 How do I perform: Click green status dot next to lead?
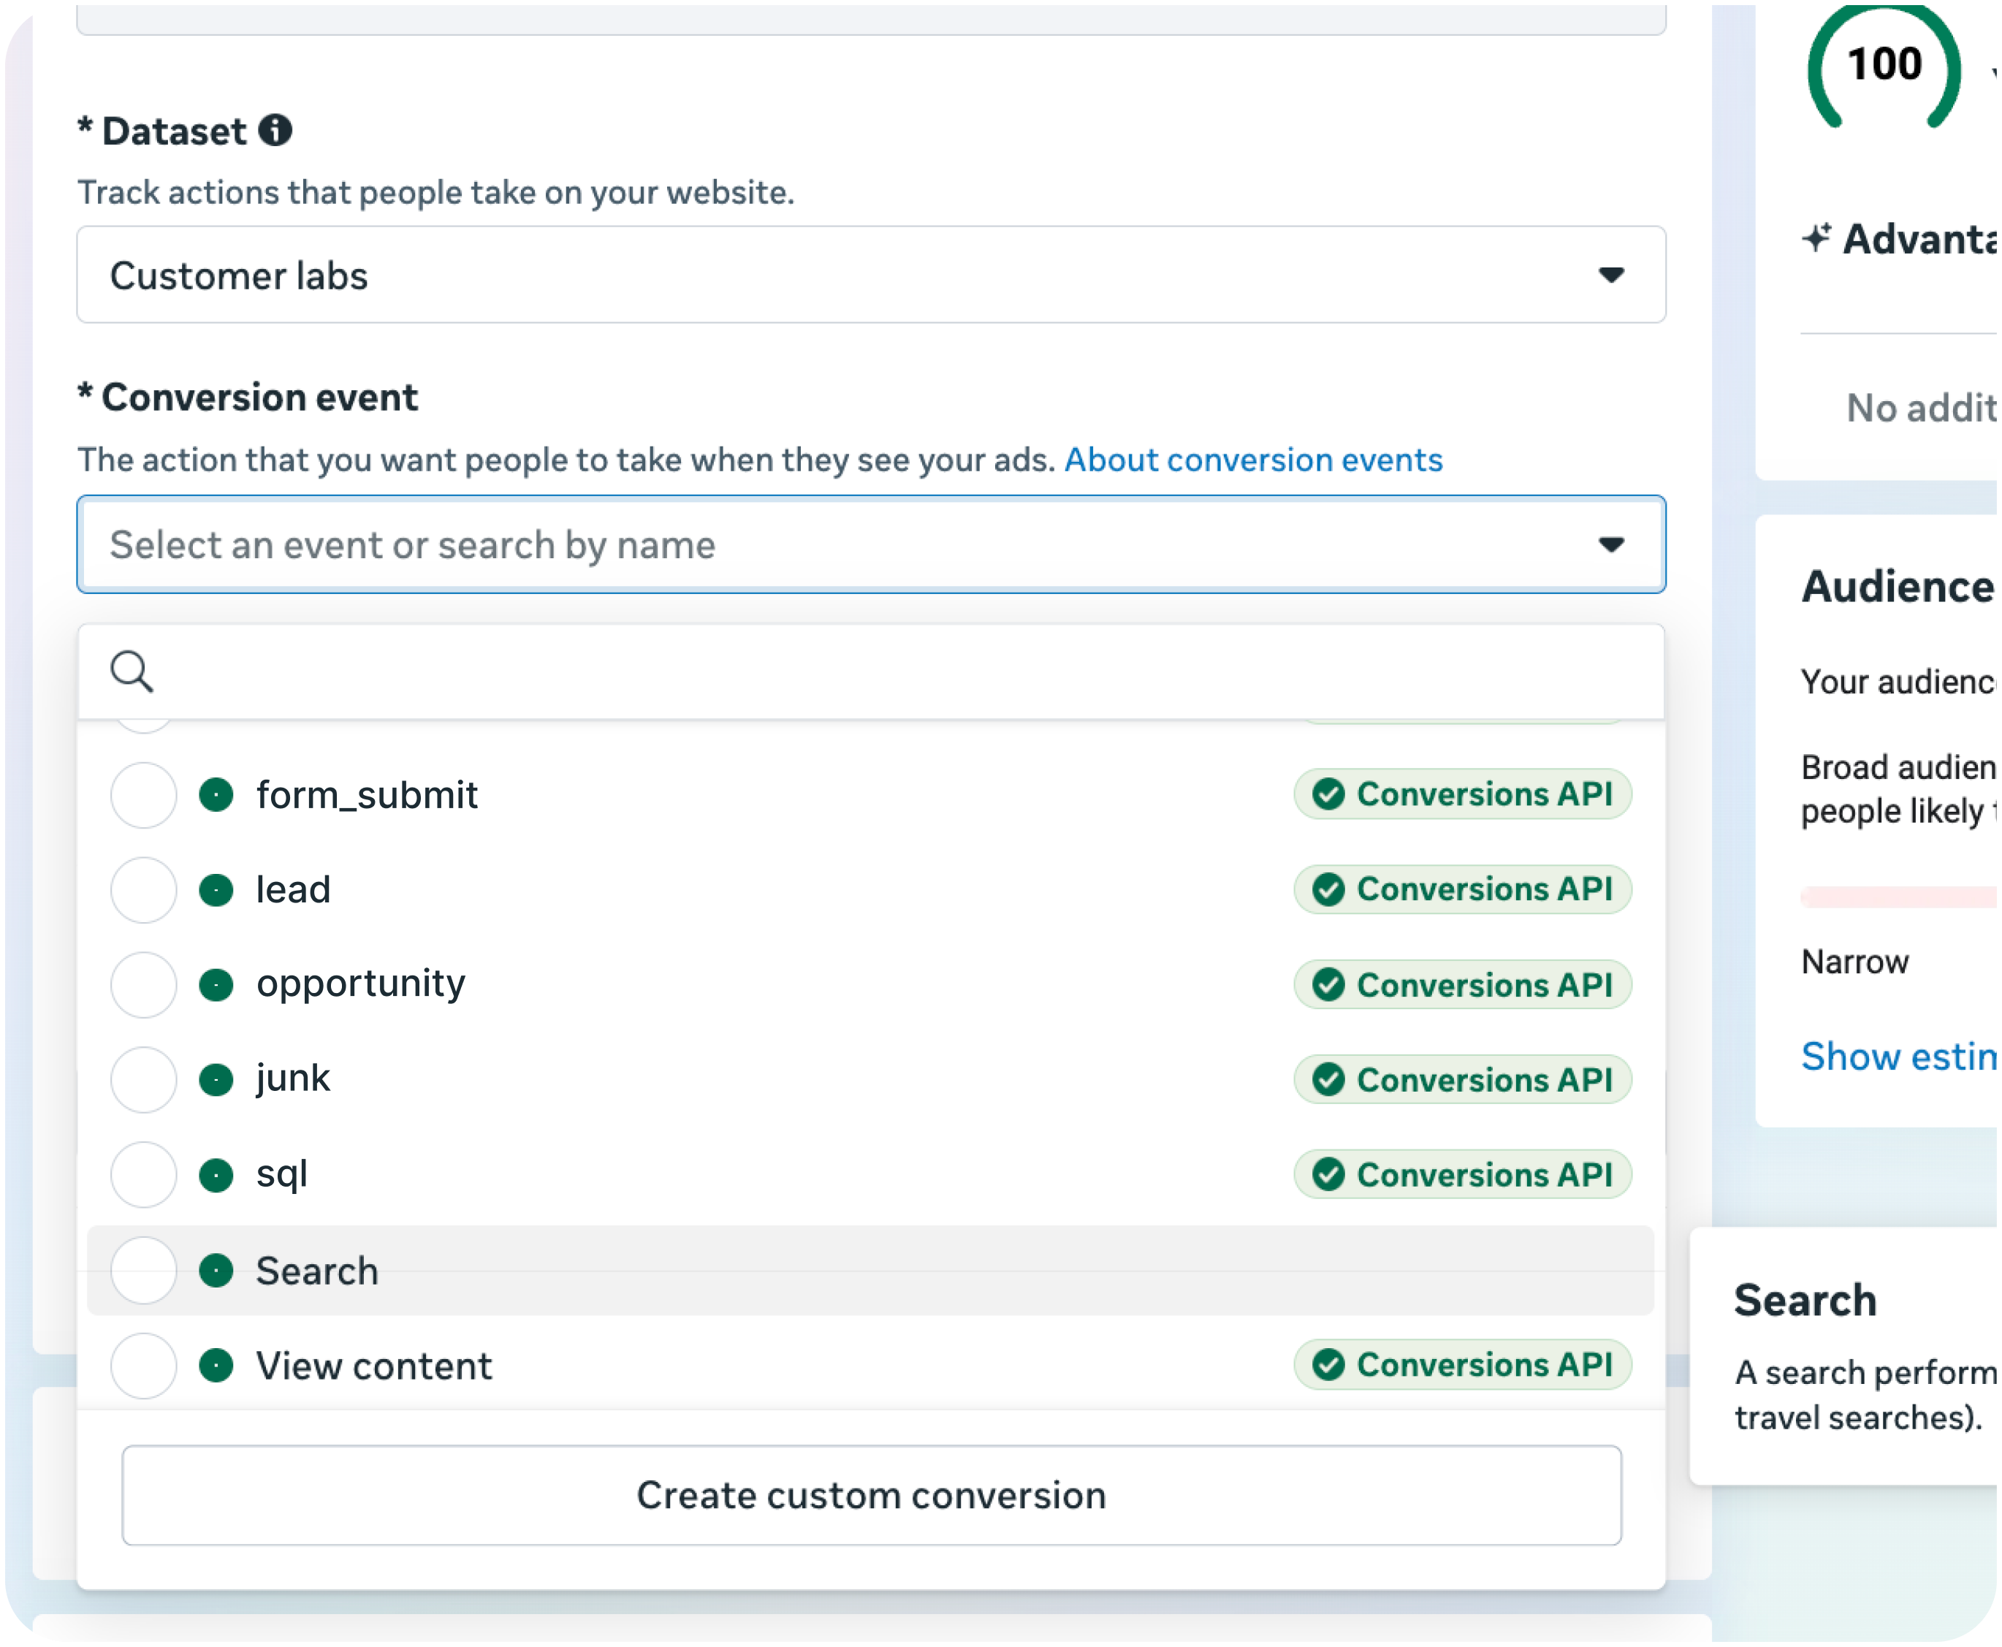coord(216,890)
